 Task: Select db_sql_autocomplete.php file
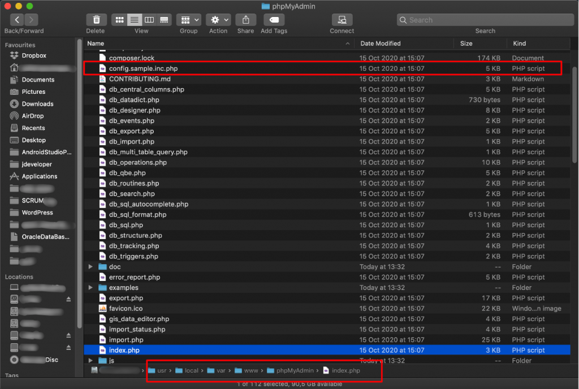click(x=327, y=204)
